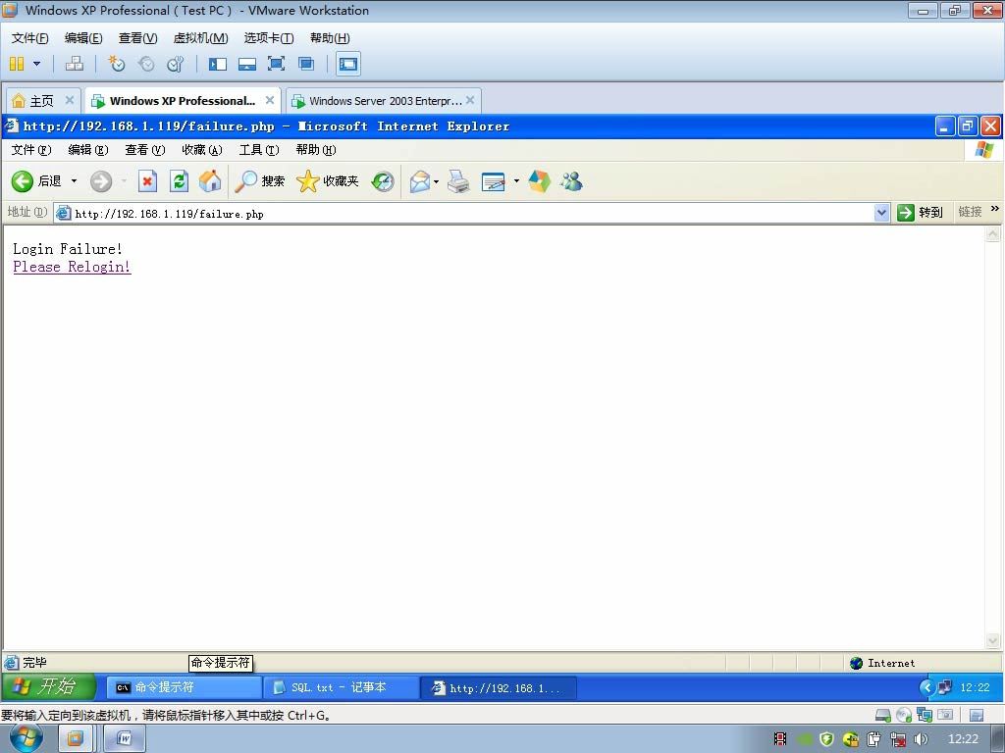Image resolution: width=1005 pixels, height=753 pixels.
Task: Print the page with printer icon
Action: (458, 181)
